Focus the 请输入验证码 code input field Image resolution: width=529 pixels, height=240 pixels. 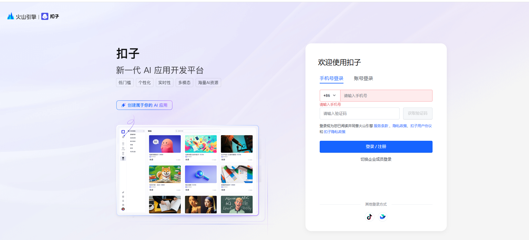click(359, 113)
